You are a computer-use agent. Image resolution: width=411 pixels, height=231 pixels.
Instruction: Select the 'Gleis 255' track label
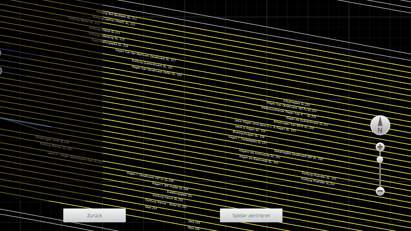pyautogui.click(x=194, y=222)
